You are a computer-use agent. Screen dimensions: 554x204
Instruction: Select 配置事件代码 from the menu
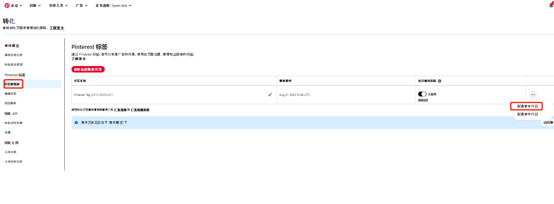click(528, 114)
